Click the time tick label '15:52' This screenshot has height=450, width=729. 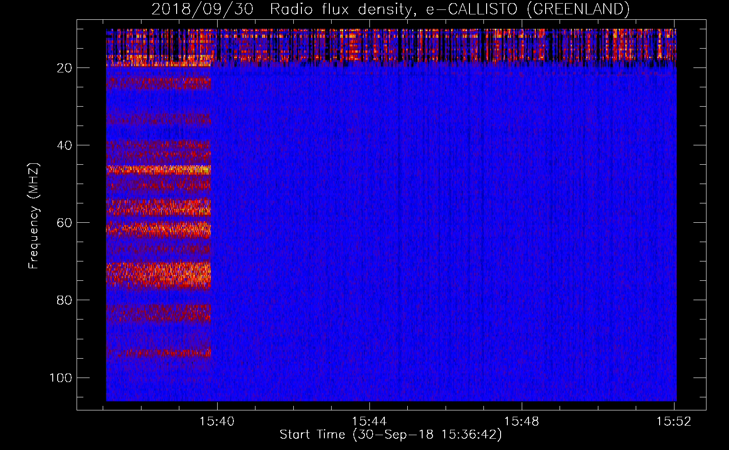(674, 422)
